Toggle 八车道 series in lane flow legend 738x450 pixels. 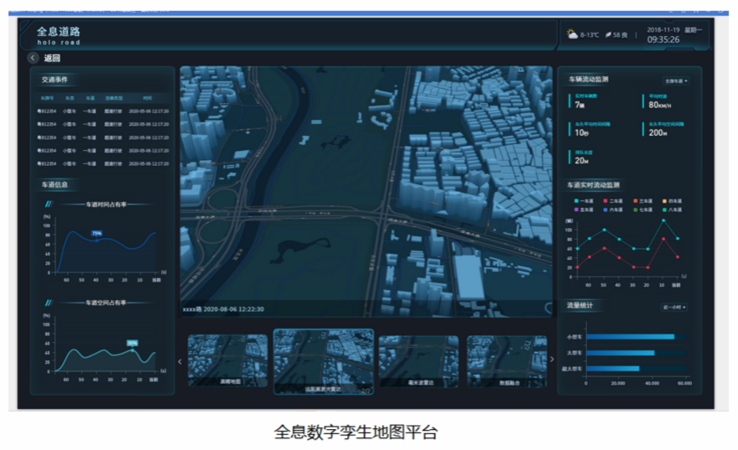click(x=673, y=209)
